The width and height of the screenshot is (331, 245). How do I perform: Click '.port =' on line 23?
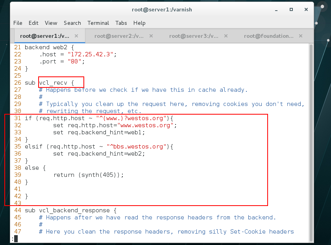click(x=51, y=61)
